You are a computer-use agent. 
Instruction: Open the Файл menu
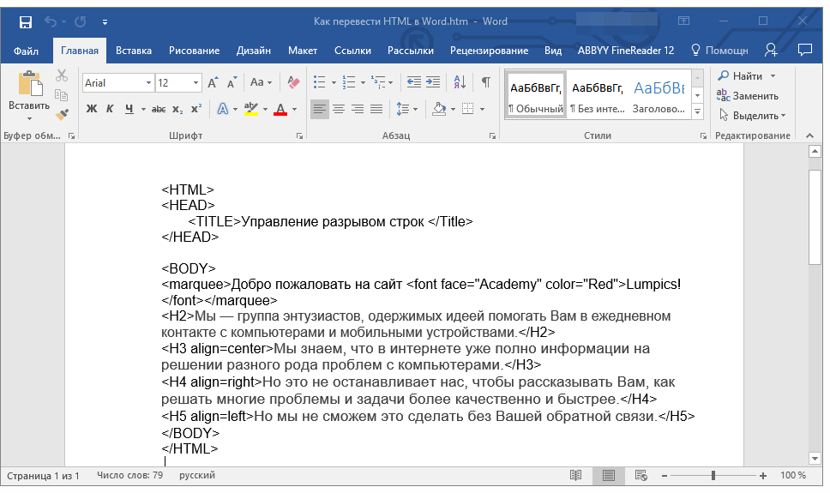click(26, 51)
